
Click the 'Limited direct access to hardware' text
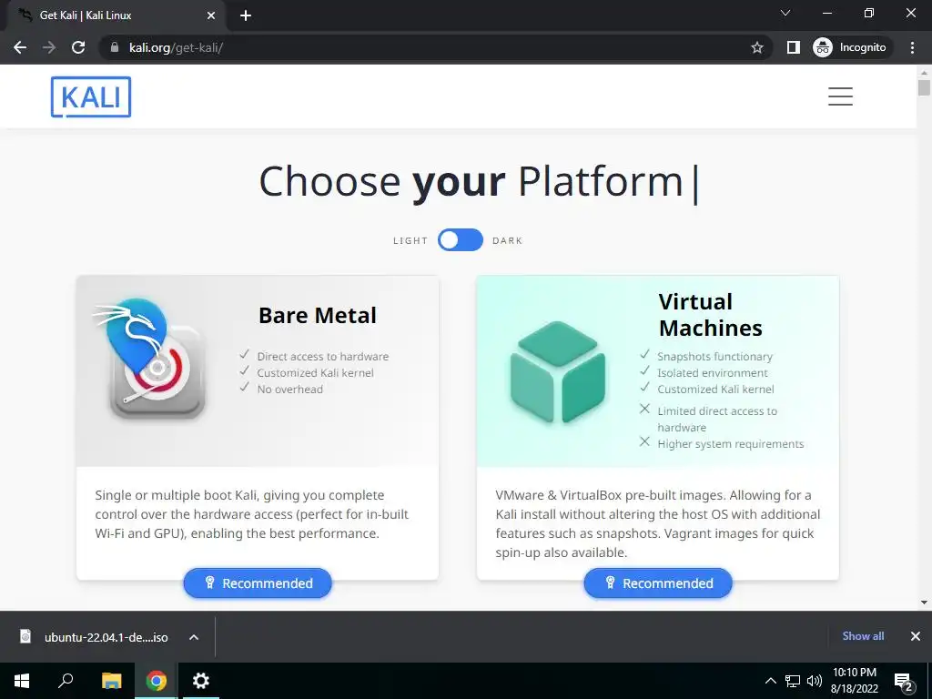click(717, 419)
